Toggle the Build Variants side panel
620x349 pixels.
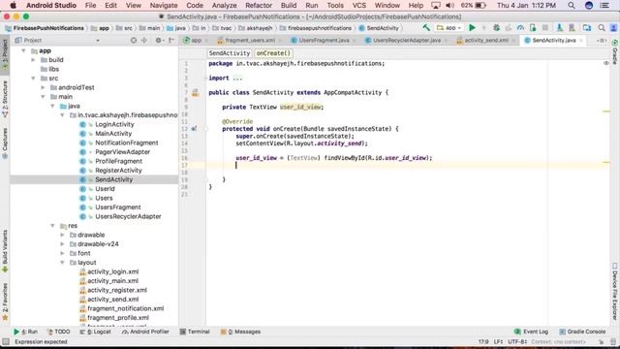(5, 251)
